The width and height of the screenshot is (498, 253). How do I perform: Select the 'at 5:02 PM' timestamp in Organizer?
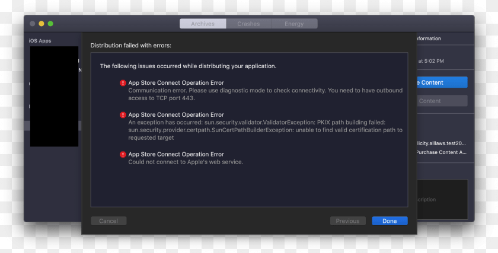coord(430,61)
